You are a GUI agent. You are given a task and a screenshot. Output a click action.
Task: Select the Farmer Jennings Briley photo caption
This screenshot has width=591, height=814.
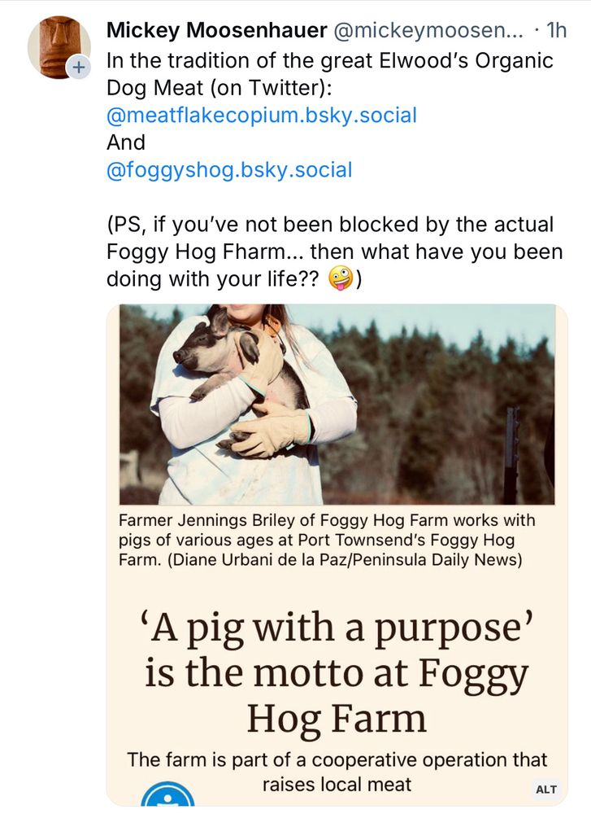[327, 540]
